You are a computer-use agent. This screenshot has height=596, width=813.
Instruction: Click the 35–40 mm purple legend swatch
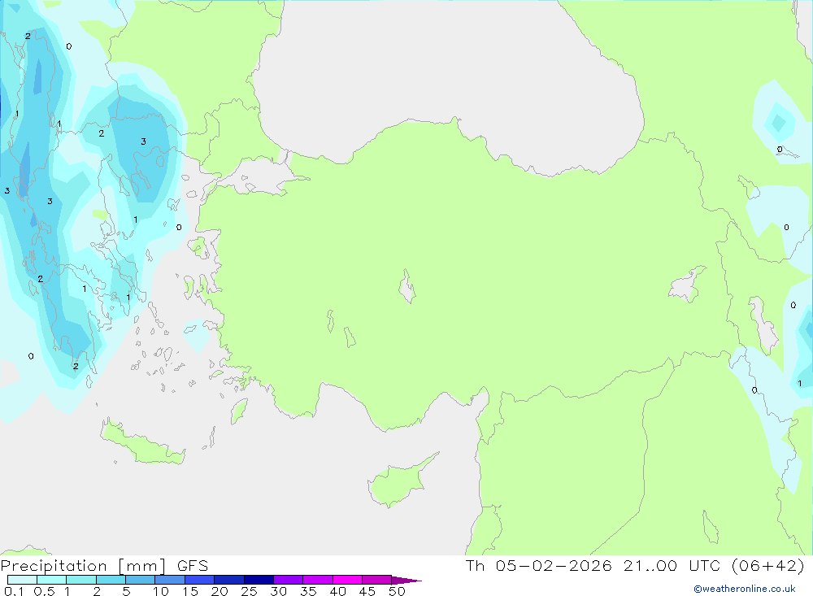coord(317,580)
